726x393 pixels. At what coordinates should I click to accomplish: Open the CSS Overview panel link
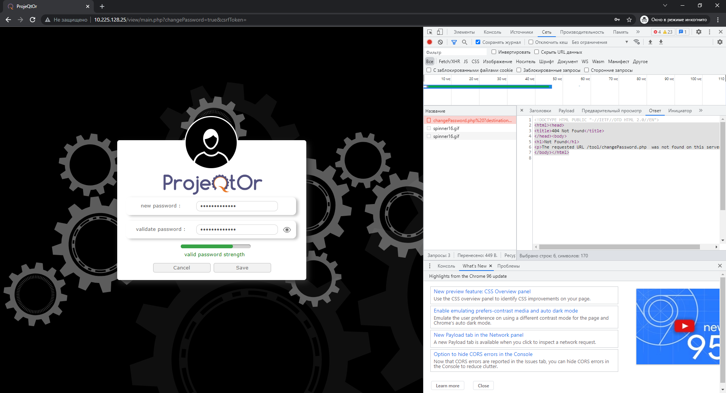(x=482, y=291)
